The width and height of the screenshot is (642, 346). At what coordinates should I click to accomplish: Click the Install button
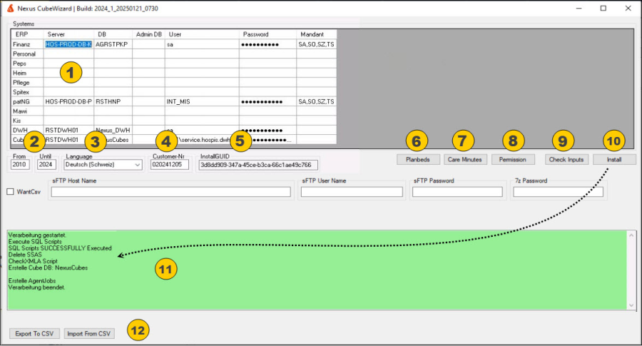click(614, 160)
